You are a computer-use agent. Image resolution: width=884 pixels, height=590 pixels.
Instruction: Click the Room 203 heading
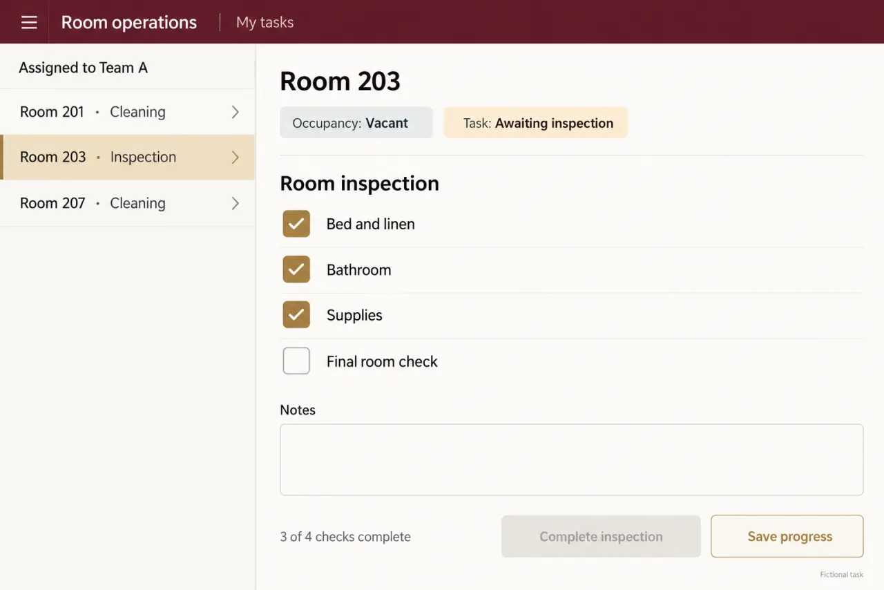coord(340,82)
